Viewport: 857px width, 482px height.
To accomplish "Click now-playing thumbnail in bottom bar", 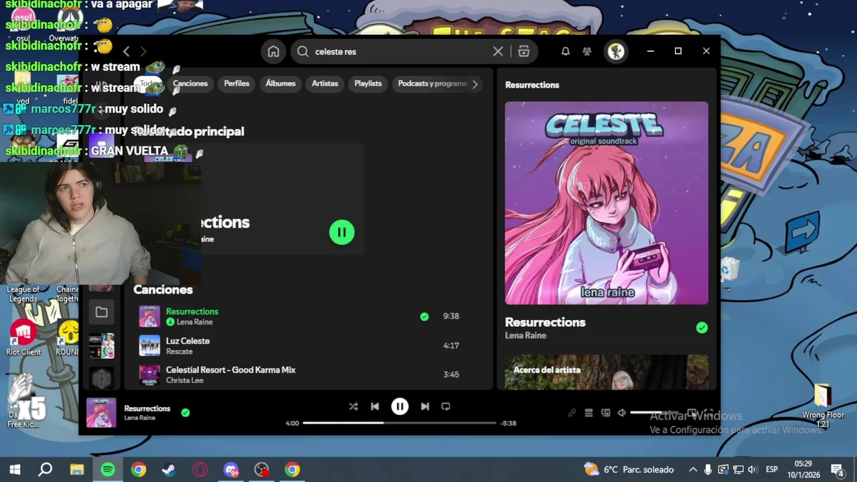I will tap(101, 412).
